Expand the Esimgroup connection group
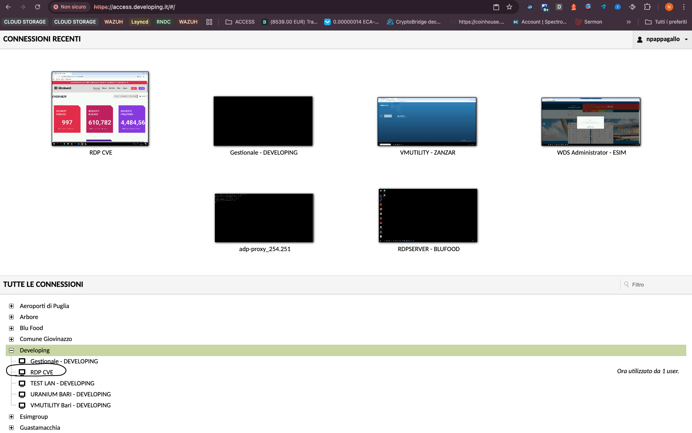This screenshot has width=692, height=433. tap(11, 417)
